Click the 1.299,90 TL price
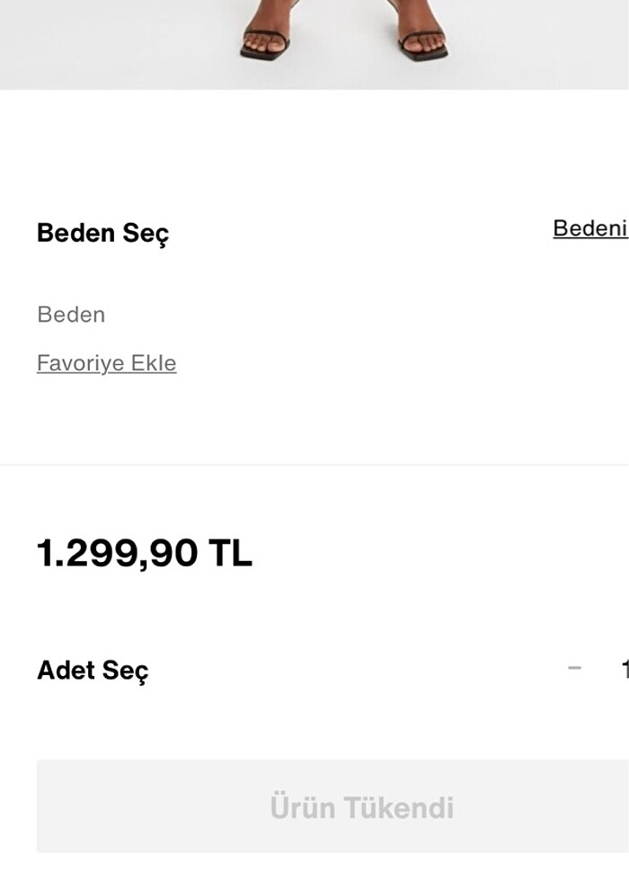The width and height of the screenshot is (629, 881). click(x=144, y=553)
